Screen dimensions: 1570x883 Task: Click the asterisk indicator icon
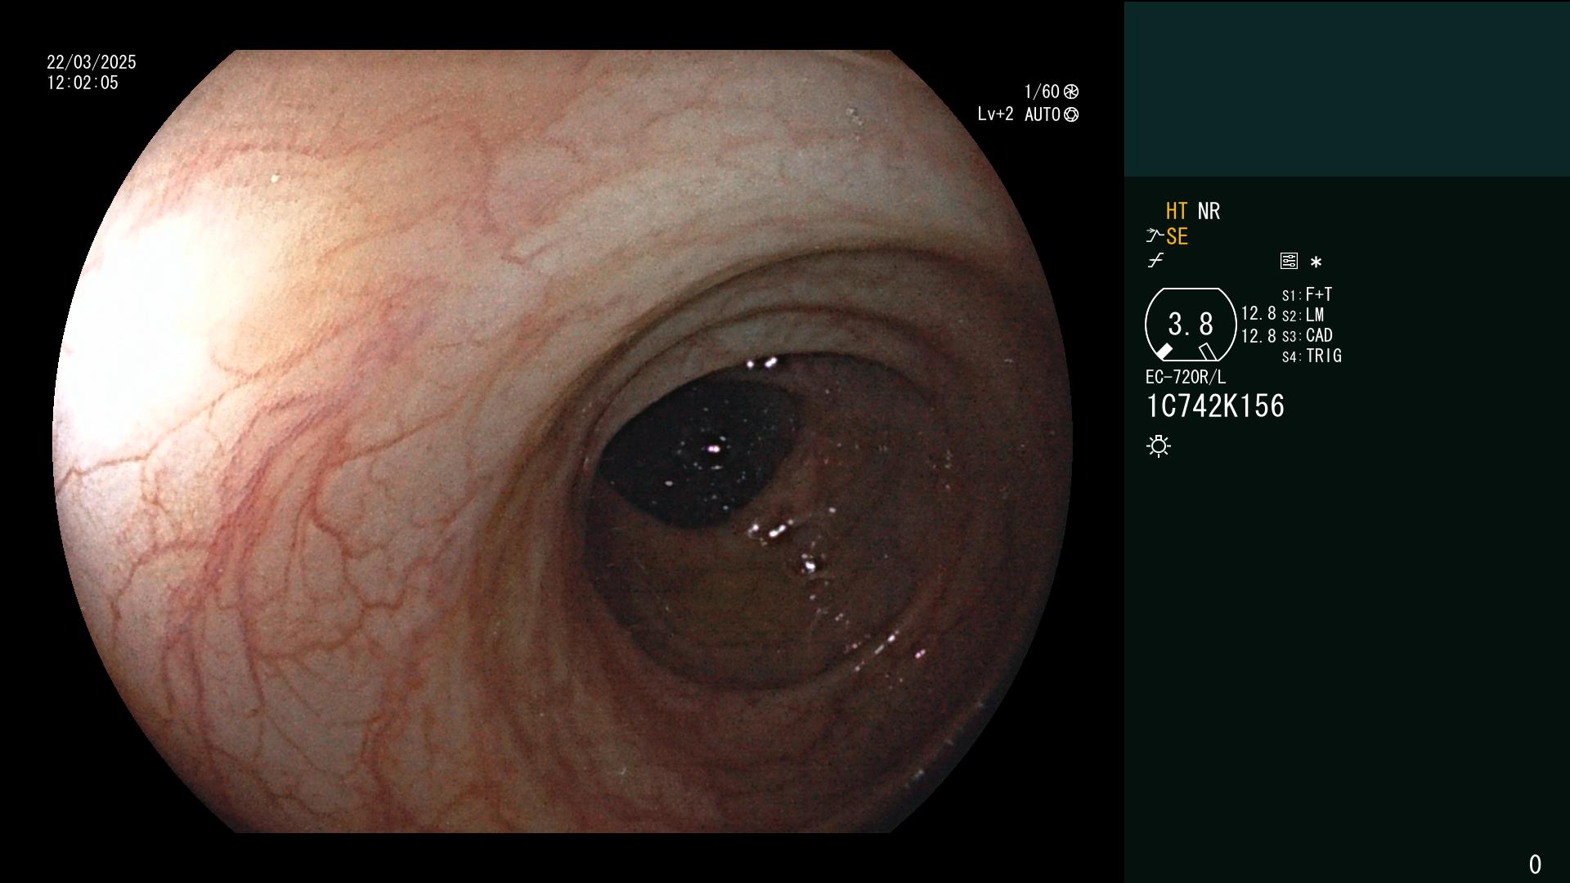pyautogui.click(x=1316, y=262)
